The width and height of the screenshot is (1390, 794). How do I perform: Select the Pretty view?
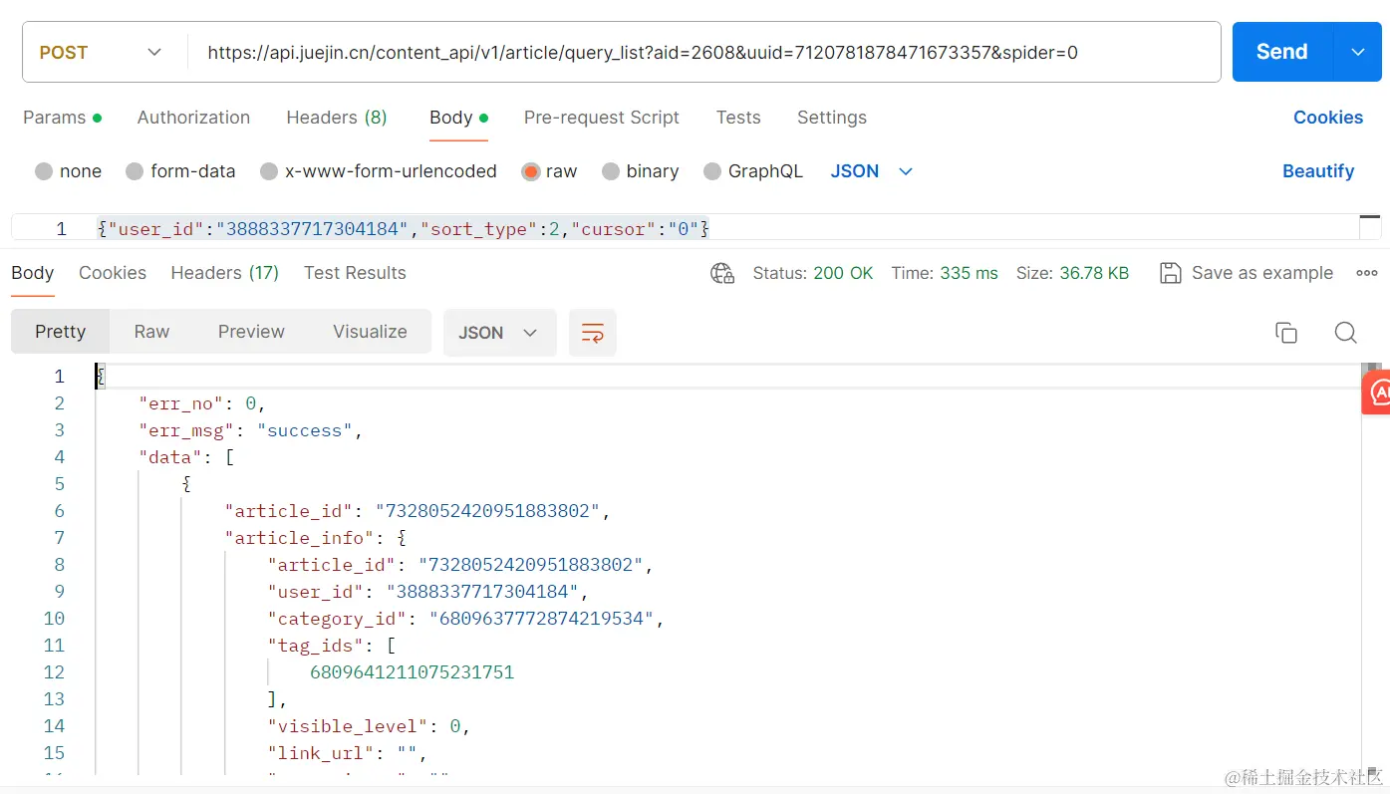pos(60,332)
